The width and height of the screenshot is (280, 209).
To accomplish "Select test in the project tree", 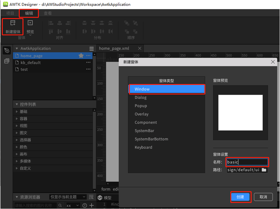I will [53, 69].
